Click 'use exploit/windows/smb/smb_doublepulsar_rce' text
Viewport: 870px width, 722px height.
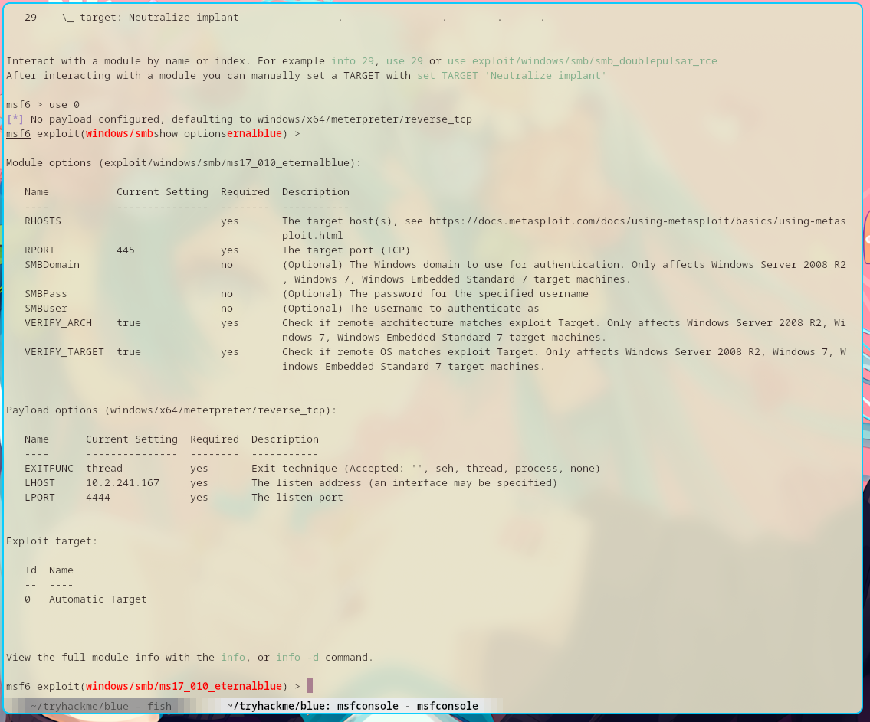tap(582, 61)
